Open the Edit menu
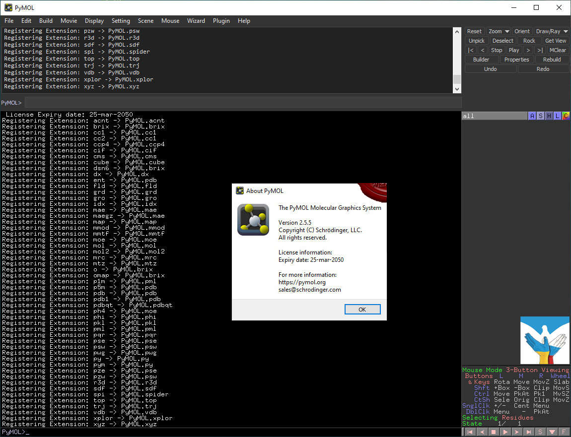 click(26, 21)
